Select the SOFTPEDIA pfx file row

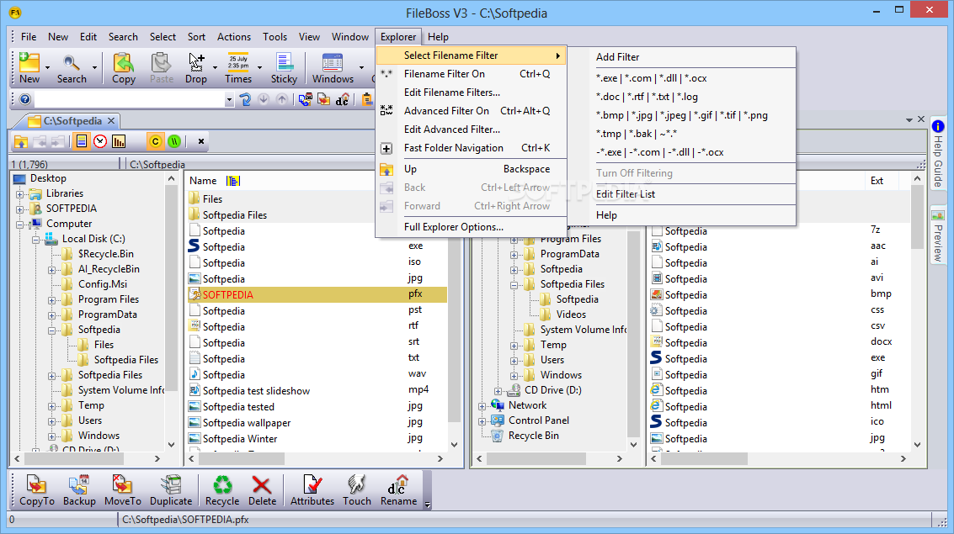317,294
